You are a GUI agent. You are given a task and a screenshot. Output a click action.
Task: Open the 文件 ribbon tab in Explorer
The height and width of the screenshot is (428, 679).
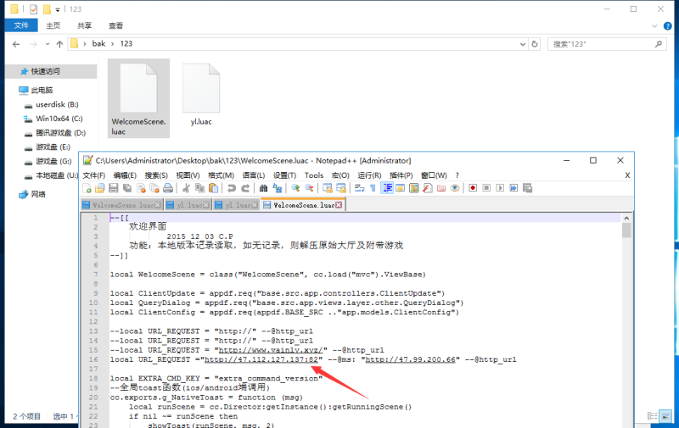click(20, 25)
